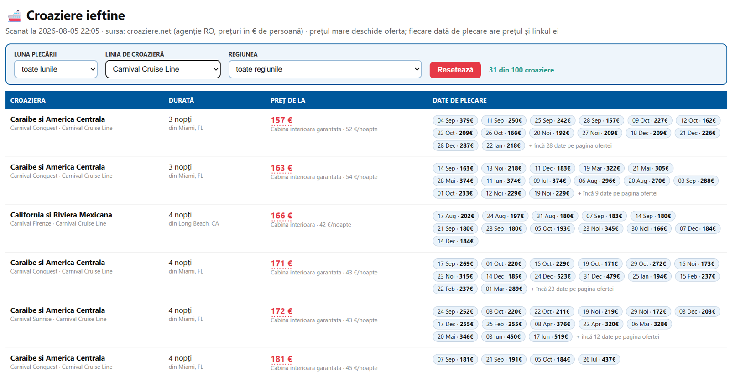Pick the 25 Sep · 242€ departure
The height and width of the screenshot is (372, 730).
click(553, 120)
